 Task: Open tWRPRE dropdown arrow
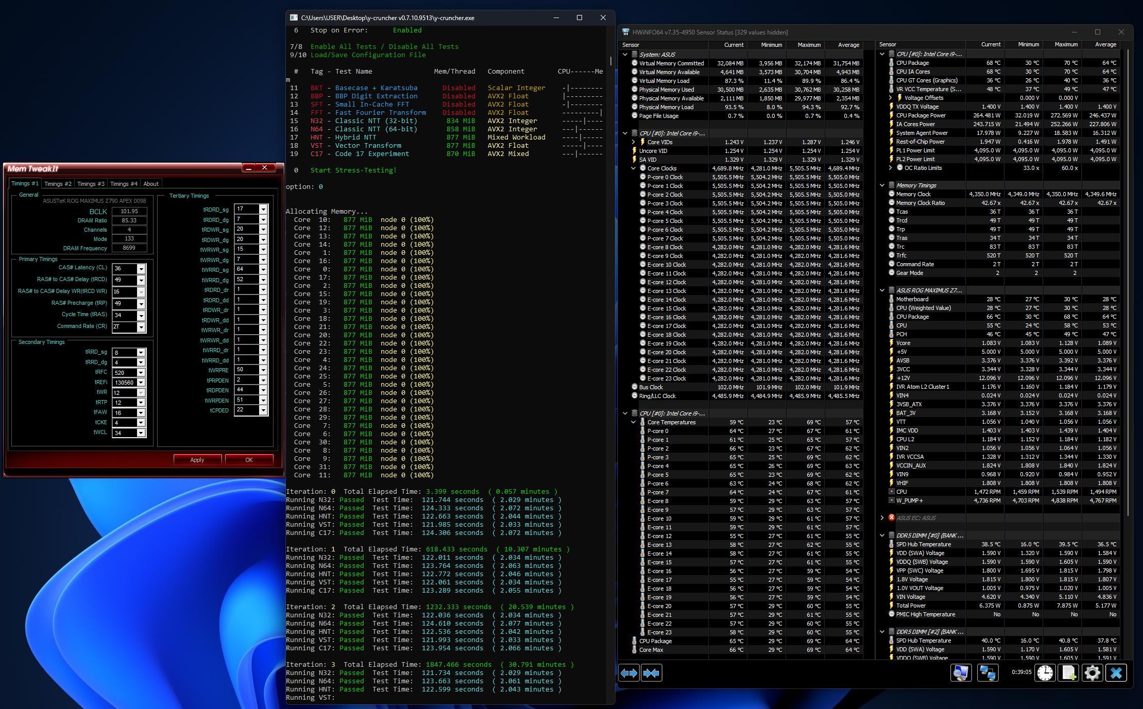point(263,370)
